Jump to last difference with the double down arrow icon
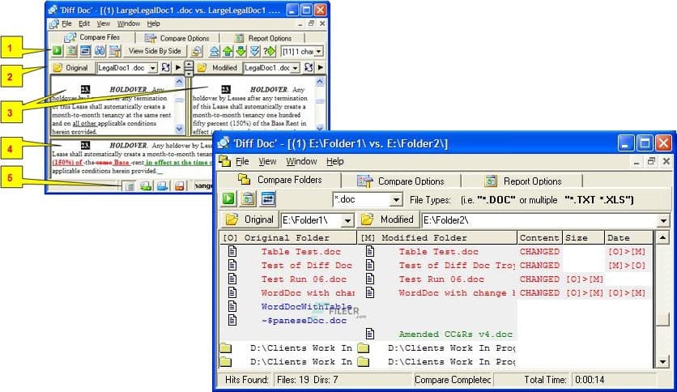This screenshot has width=677, height=392. tap(255, 51)
